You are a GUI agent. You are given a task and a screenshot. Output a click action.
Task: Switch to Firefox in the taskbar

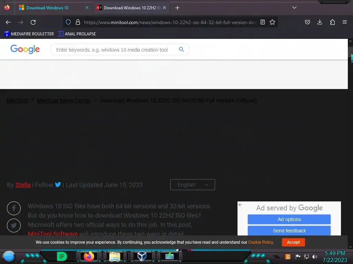pos(89,256)
